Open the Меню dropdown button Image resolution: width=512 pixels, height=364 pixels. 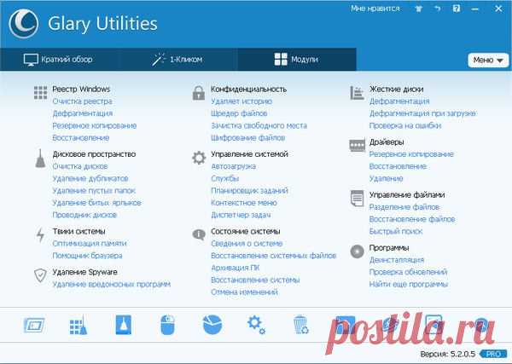(x=488, y=60)
